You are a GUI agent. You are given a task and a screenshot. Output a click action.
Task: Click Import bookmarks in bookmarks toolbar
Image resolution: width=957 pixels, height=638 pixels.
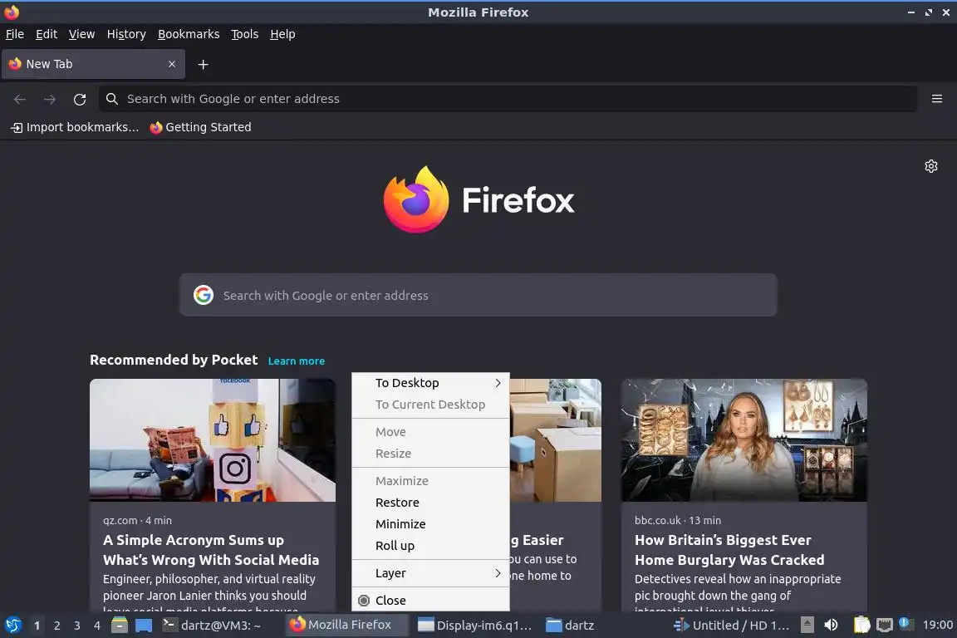coord(75,127)
